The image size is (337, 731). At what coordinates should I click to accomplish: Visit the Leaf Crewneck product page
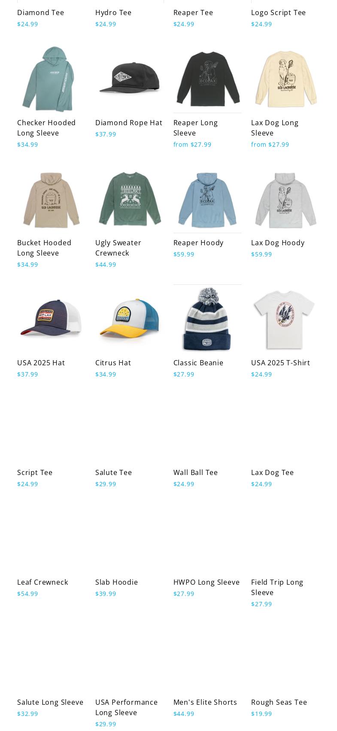43,582
